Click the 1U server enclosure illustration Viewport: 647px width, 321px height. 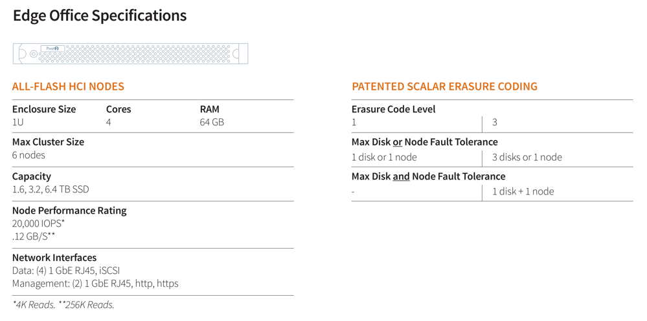[130, 54]
